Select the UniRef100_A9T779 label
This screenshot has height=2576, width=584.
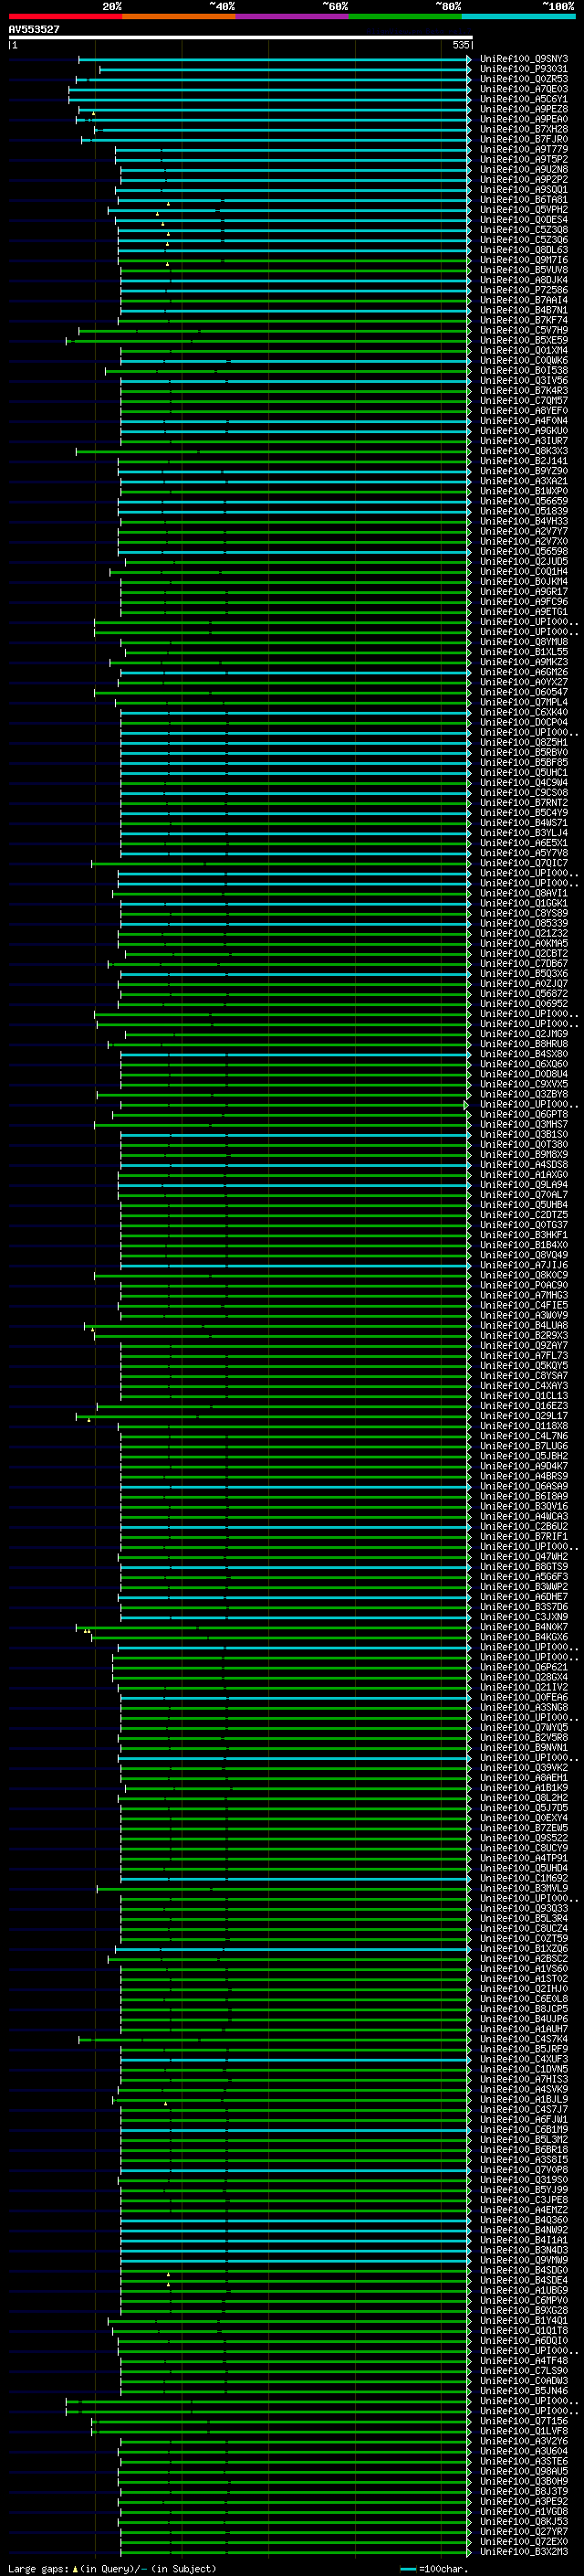(524, 149)
